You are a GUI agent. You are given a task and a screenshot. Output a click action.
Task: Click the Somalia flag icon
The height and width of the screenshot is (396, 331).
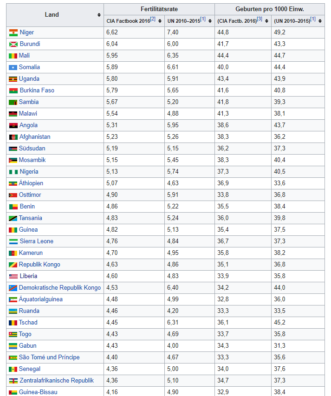click(13, 67)
